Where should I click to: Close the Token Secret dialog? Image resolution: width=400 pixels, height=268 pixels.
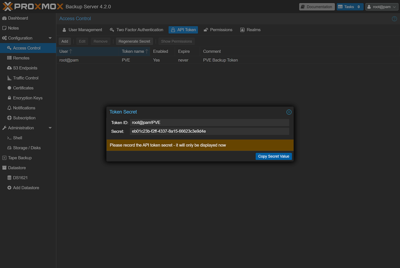[x=289, y=112]
